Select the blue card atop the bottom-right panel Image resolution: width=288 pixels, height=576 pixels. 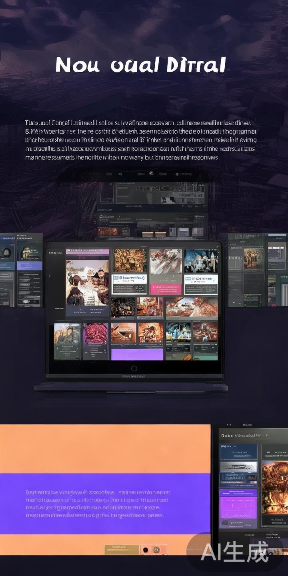coord(238,451)
